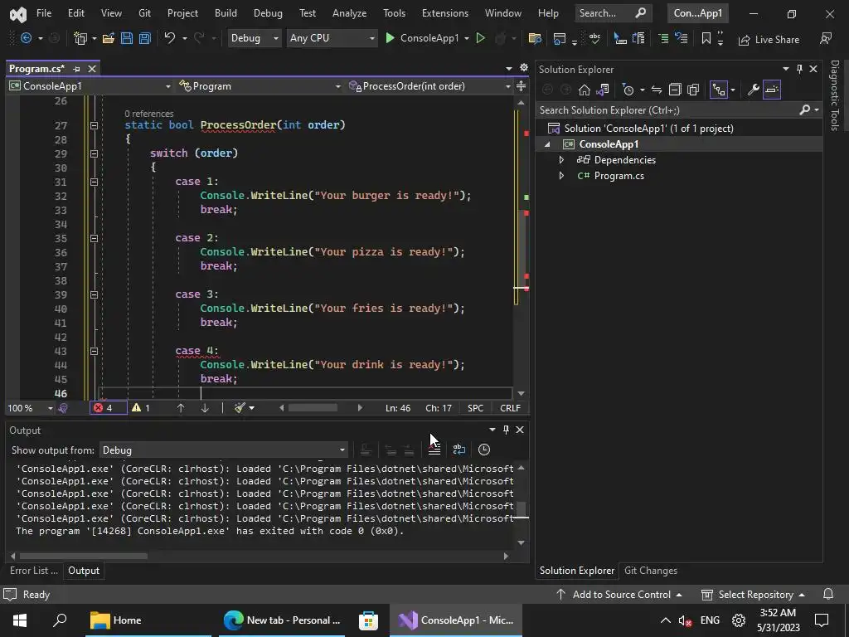Click Collapse All icon in Solution Explorer

[x=675, y=90]
